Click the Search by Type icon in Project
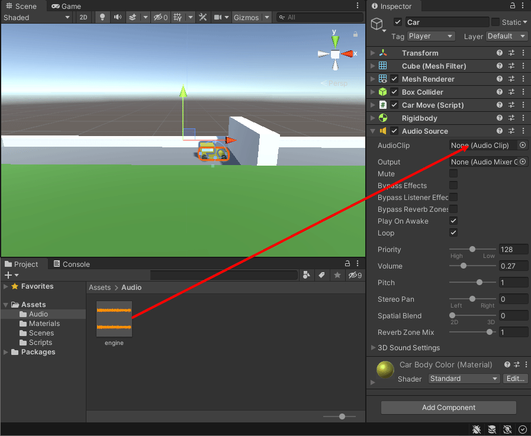This screenshot has width=531, height=436. click(307, 275)
